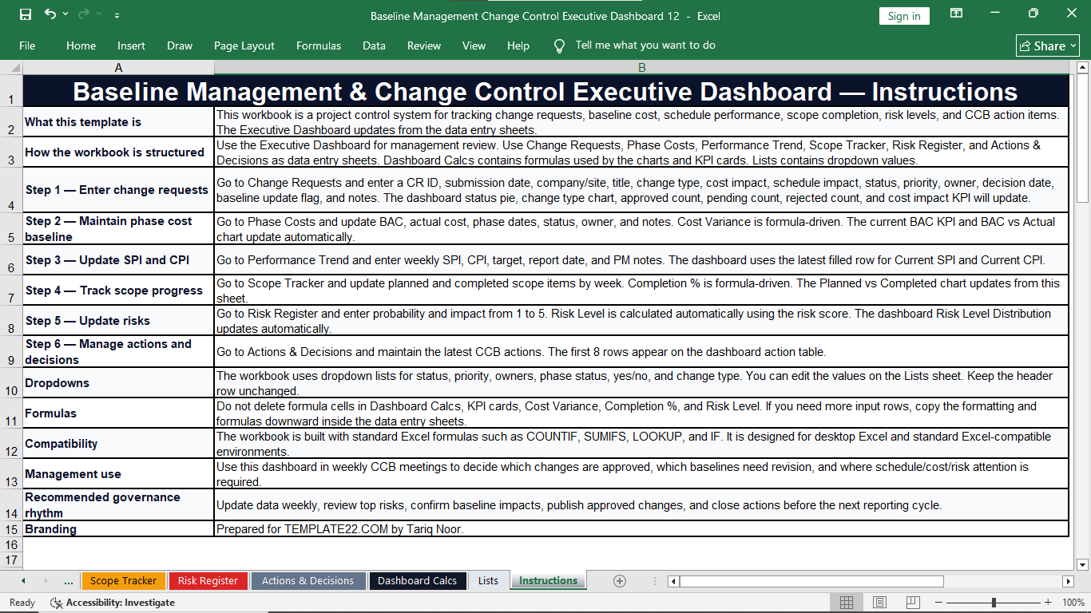The image size is (1091, 613).
Task: Switch to Page Layout view icon
Action: [x=879, y=602]
